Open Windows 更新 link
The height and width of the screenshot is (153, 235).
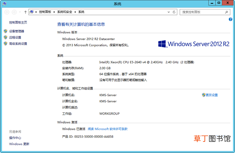(19, 144)
